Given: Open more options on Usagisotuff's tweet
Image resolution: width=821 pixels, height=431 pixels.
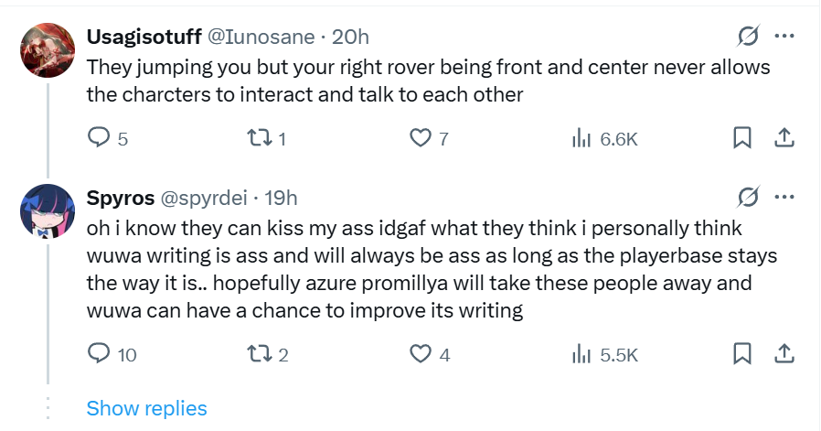Looking at the screenshot, I should 784,37.
